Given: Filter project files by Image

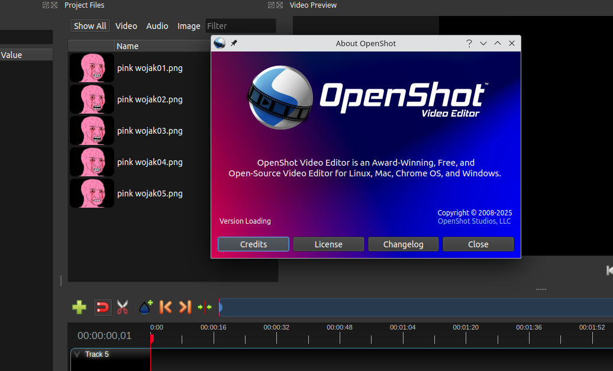Looking at the screenshot, I should click(x=189, y=26).
